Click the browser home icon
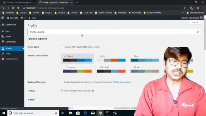Image resolution: width=206 pixels, height=116 pixels. pos(18,8)
